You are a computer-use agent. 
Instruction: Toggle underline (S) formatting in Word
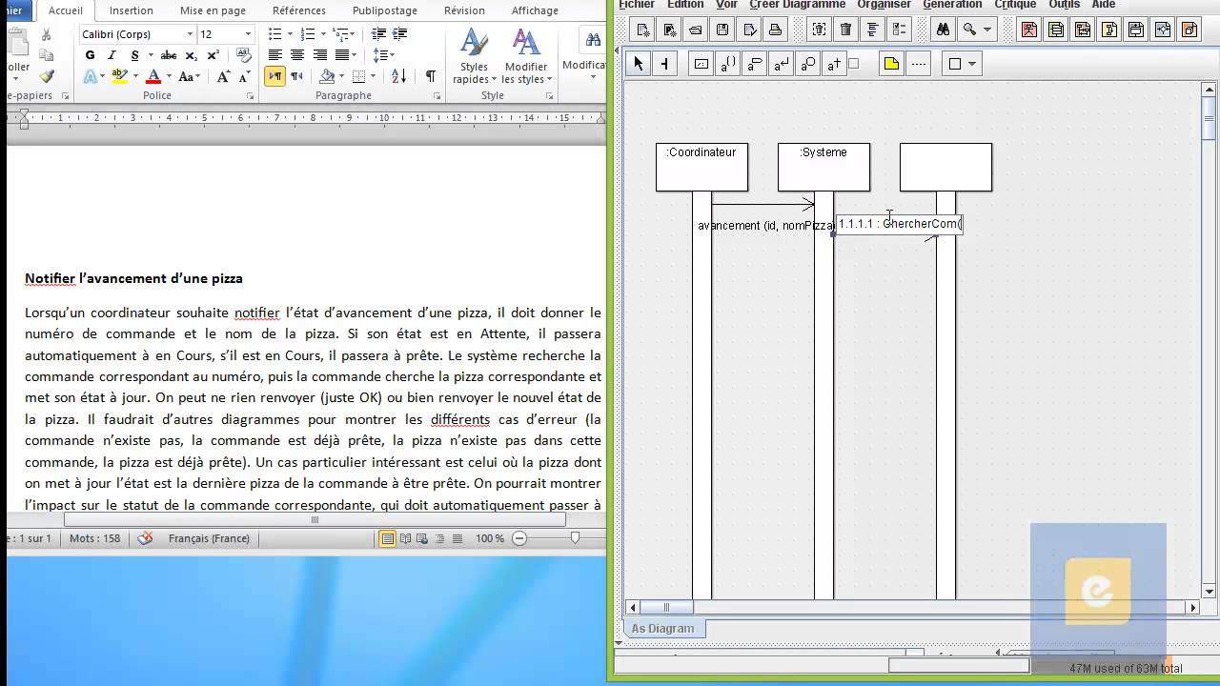click(134, 56)
